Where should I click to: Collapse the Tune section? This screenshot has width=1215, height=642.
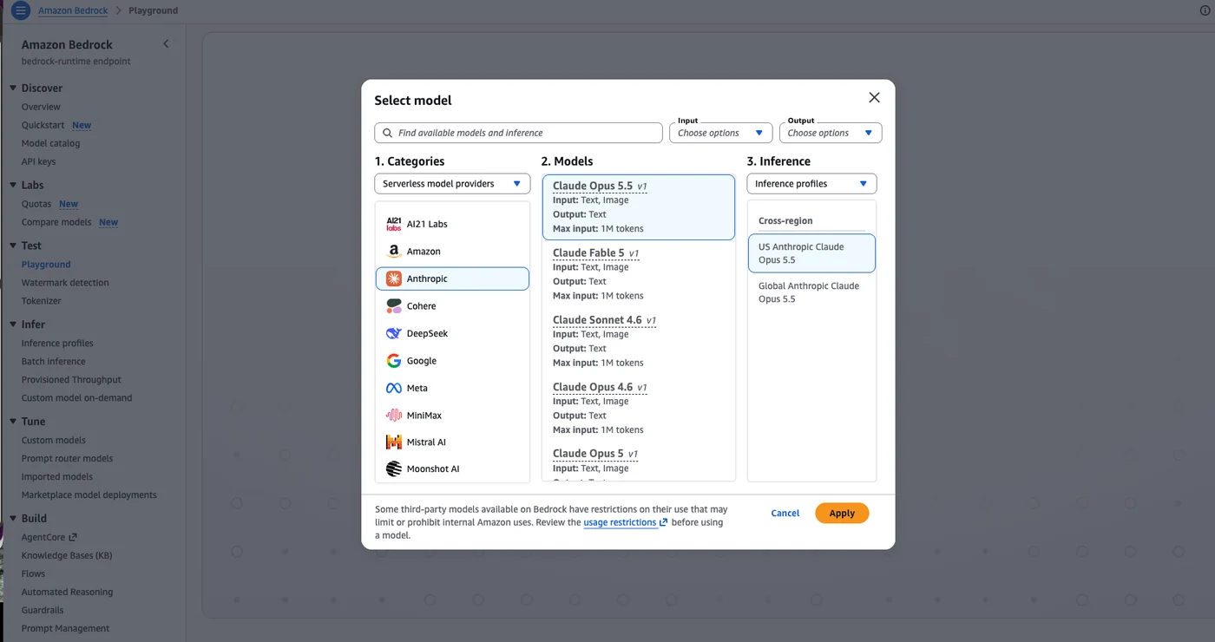[x=13, y=422]
